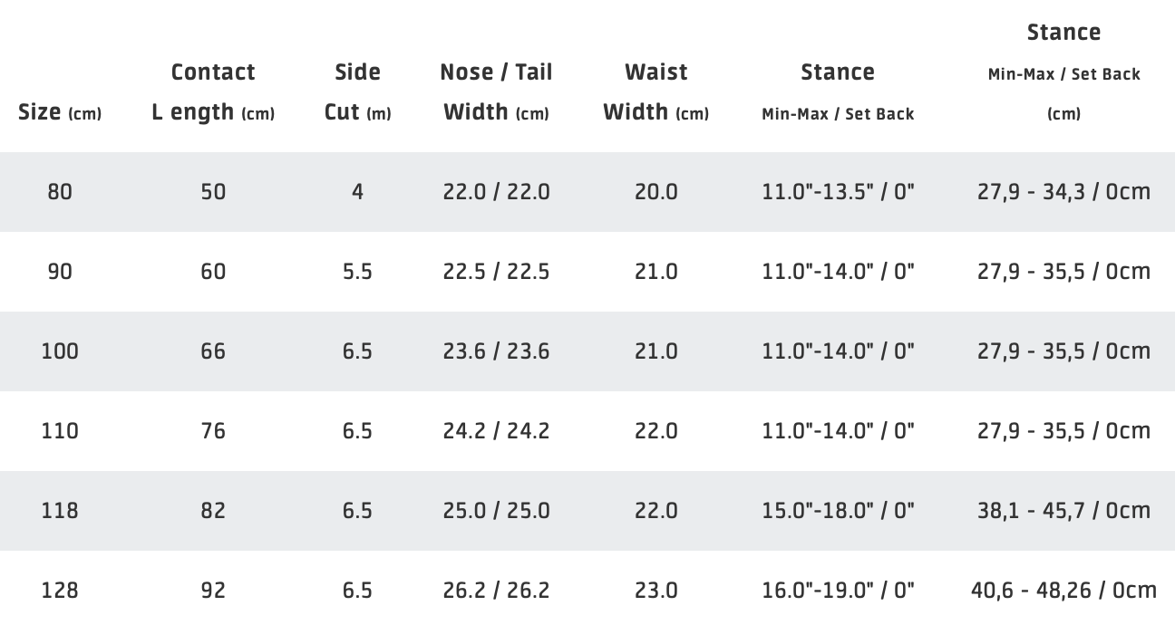Select the size 80 cell

tap(60, 192)
